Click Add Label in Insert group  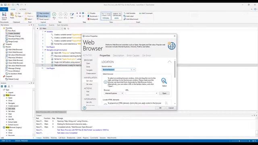(x=129, y=16)
